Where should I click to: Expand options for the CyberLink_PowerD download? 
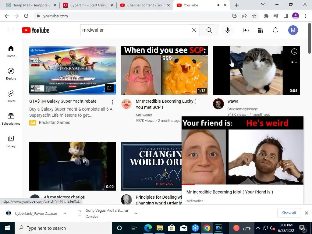(65, 213)
